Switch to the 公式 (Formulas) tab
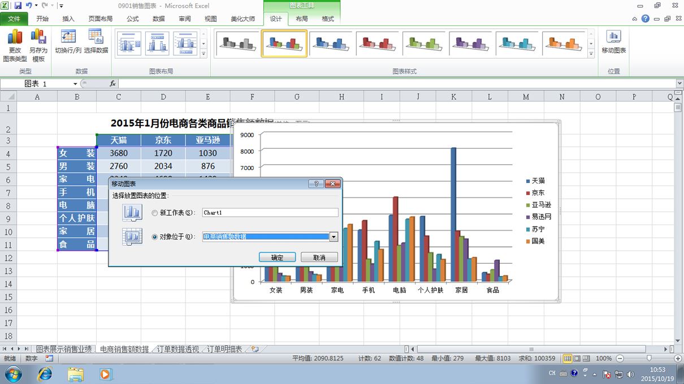The height and width of the screenshot is (384, 684). click(133, 19)
